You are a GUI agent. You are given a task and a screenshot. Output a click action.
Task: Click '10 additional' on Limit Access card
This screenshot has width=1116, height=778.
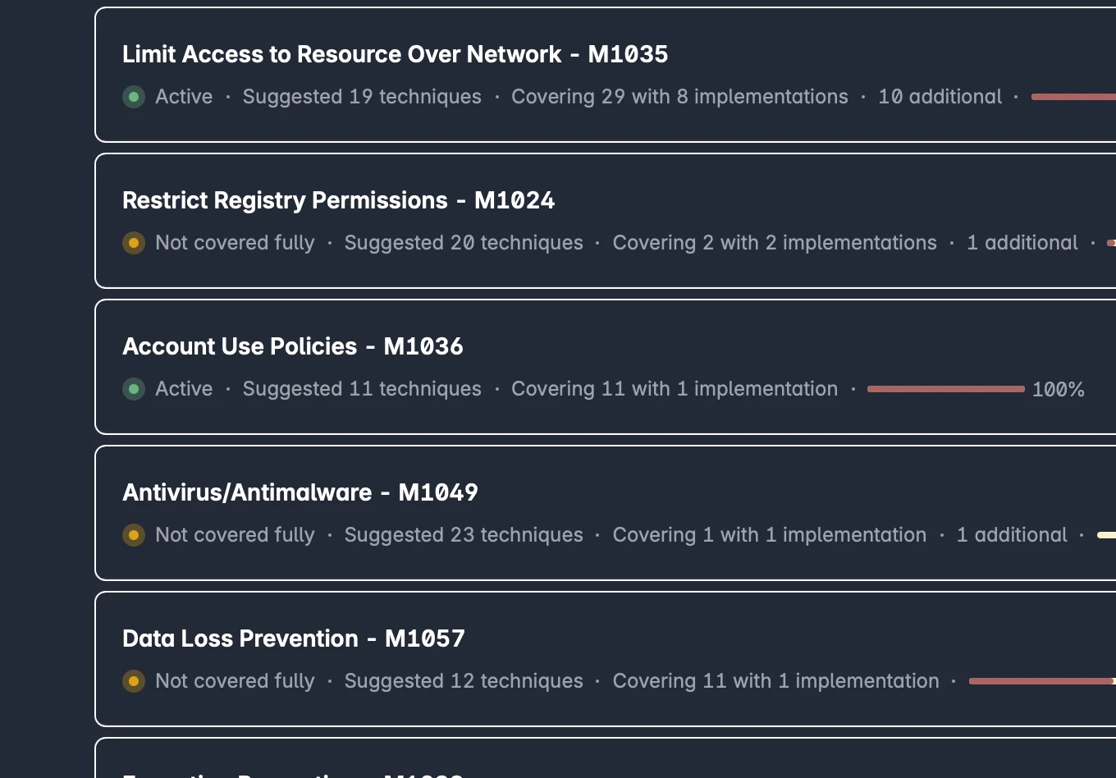click(x=940, y=97)
